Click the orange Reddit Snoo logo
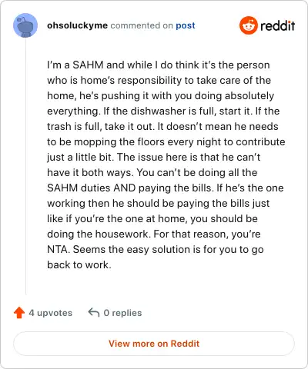This screenshot has height=369, width=308. point(248,25)
